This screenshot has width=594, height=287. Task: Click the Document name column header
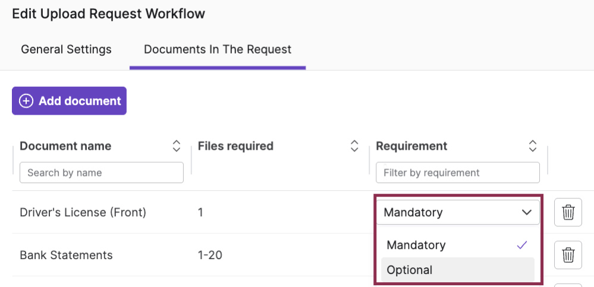[x=65, y=146]
